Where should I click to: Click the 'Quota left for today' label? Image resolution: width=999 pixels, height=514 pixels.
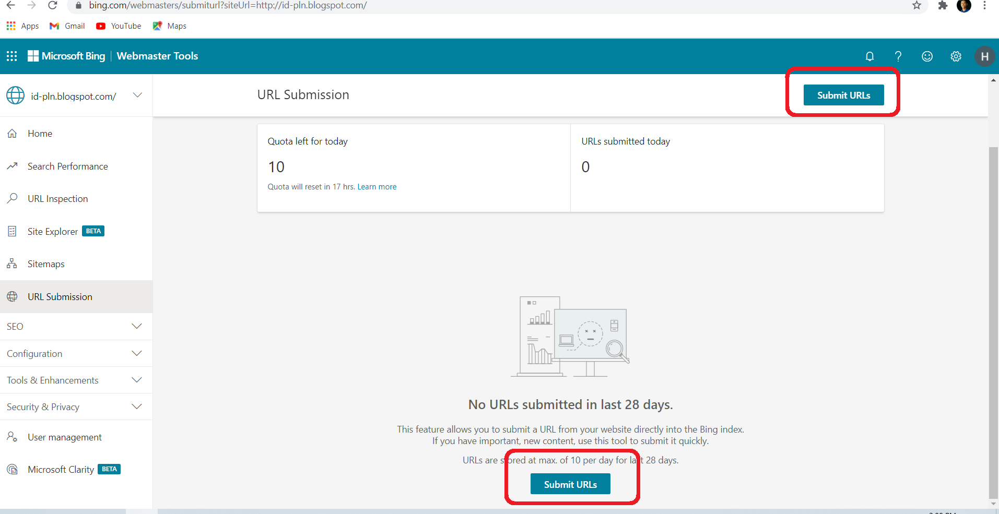tap(308, 141)
